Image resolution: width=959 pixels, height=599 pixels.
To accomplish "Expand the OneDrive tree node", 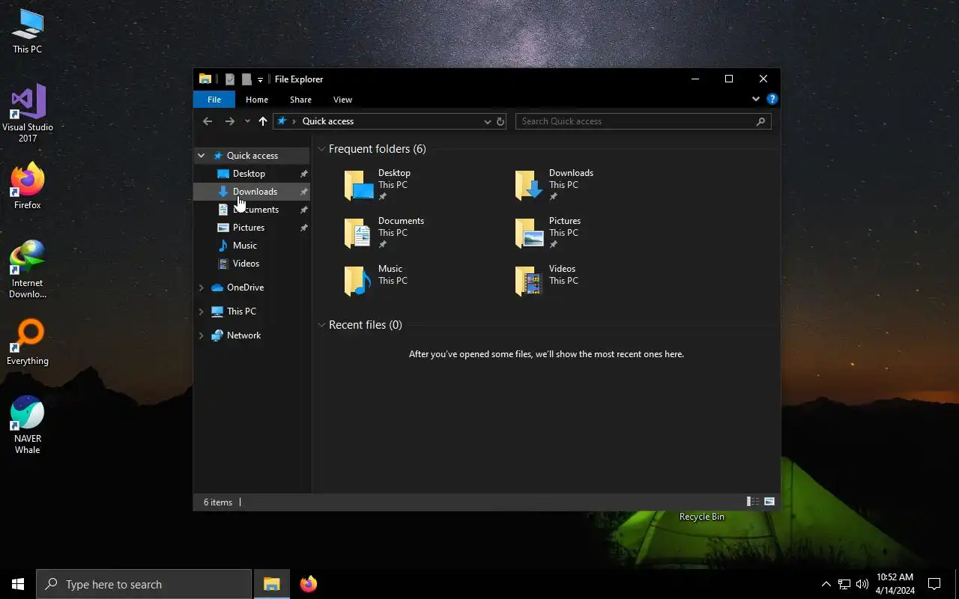I will 201,288.
